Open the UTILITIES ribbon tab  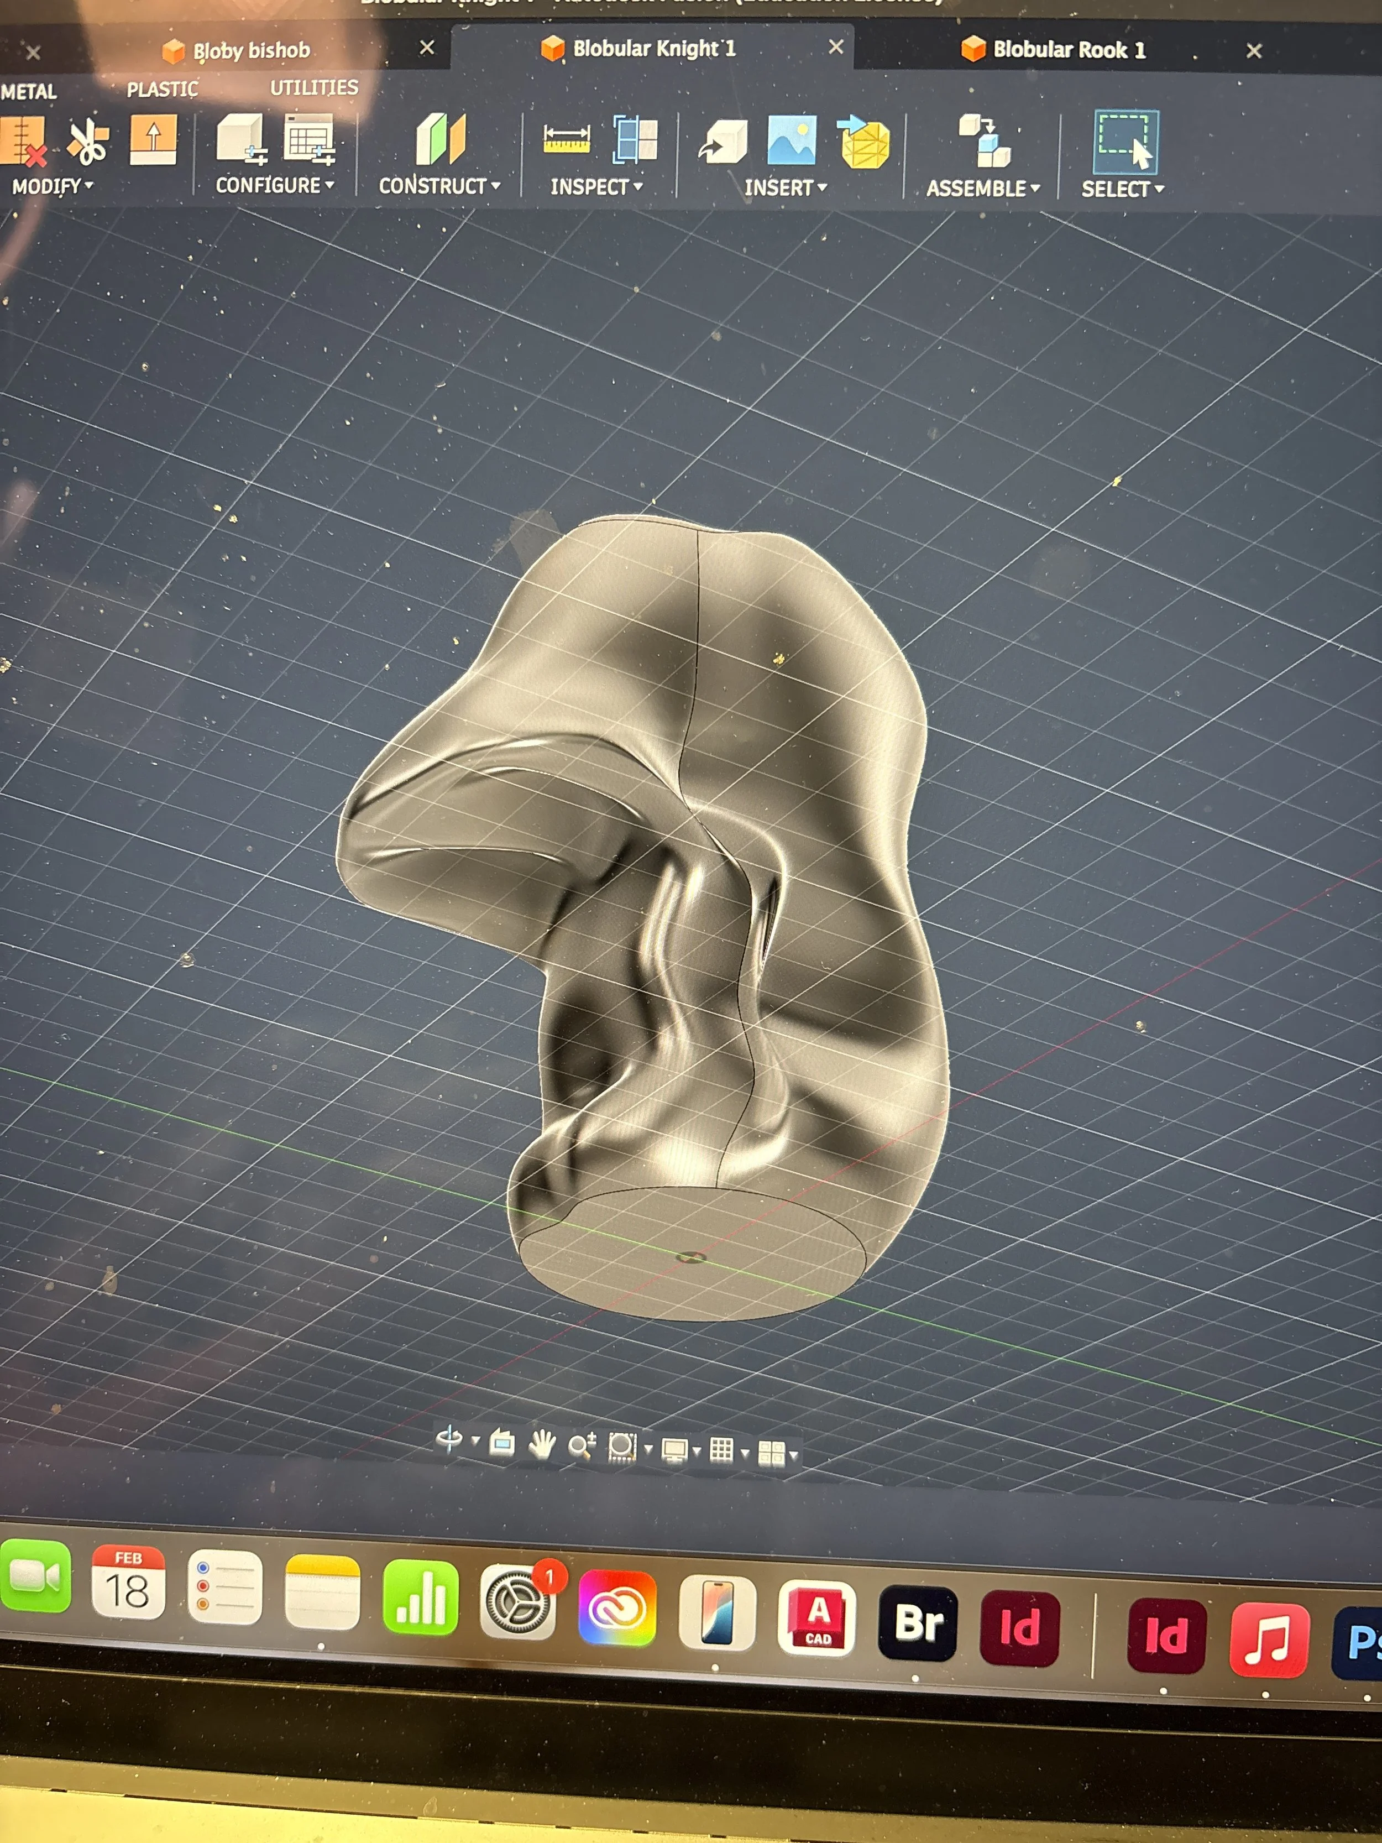314,87
